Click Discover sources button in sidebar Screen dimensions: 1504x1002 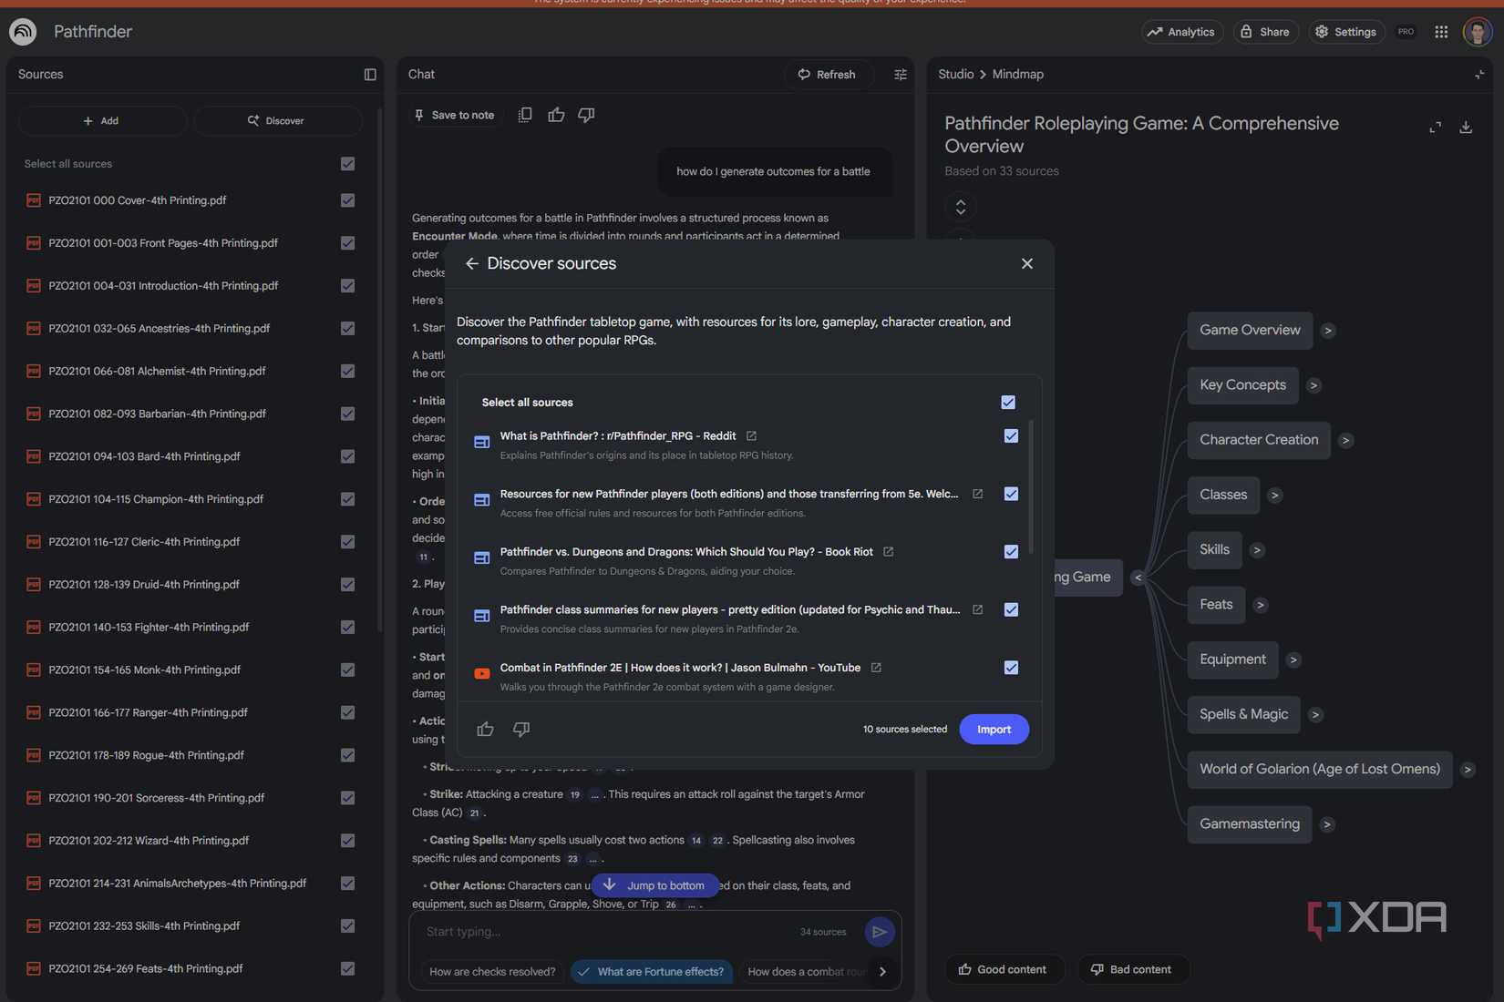click(x=276, y=120)
